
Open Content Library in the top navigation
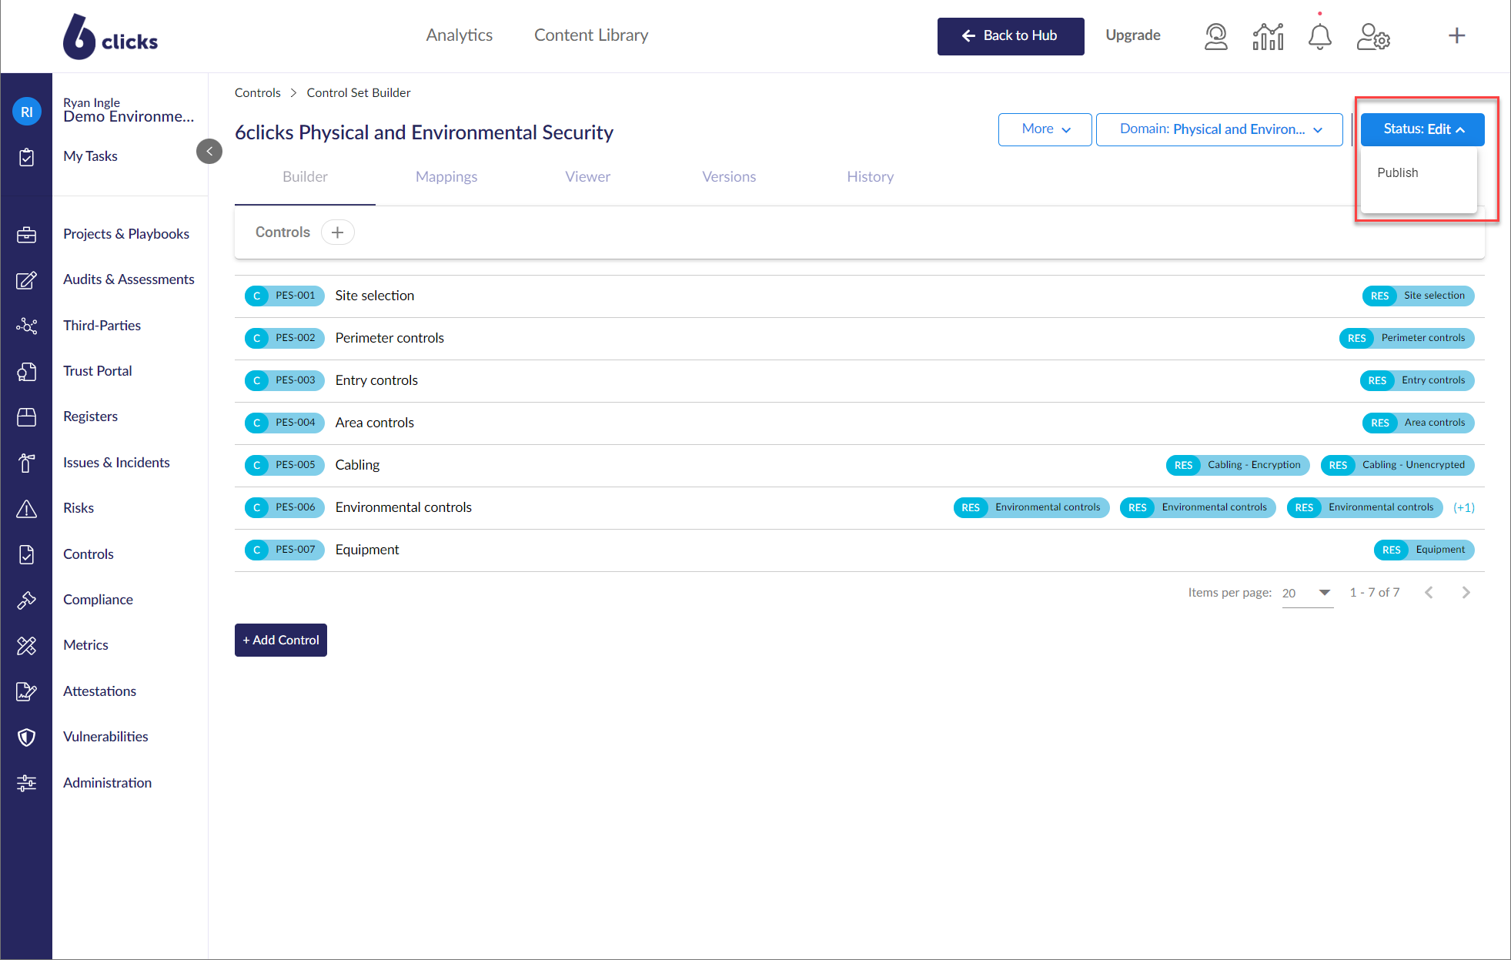tap(591, 35)
